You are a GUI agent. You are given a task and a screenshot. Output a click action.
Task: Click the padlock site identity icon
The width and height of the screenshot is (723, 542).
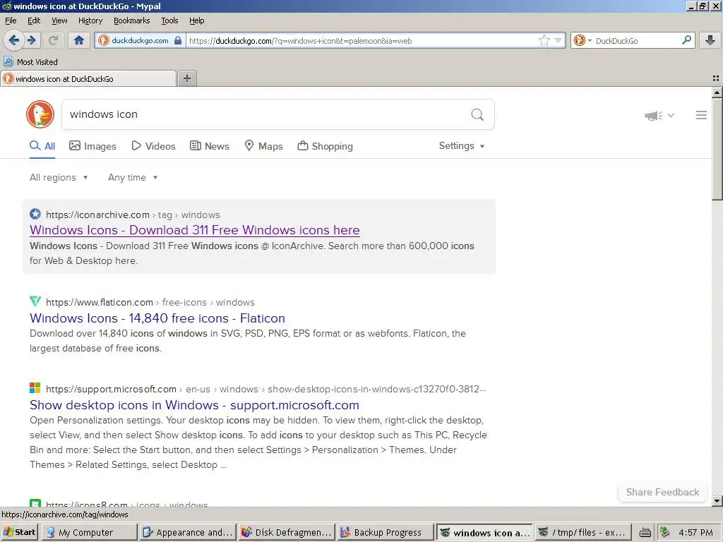(x=178, y=40)
